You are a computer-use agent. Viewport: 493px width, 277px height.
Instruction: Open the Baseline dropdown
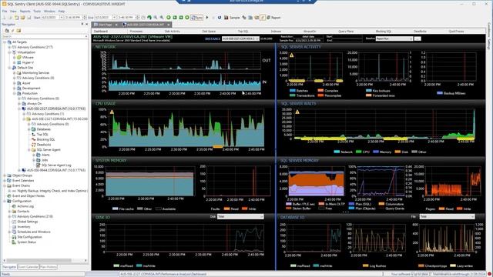coord(394,38)
